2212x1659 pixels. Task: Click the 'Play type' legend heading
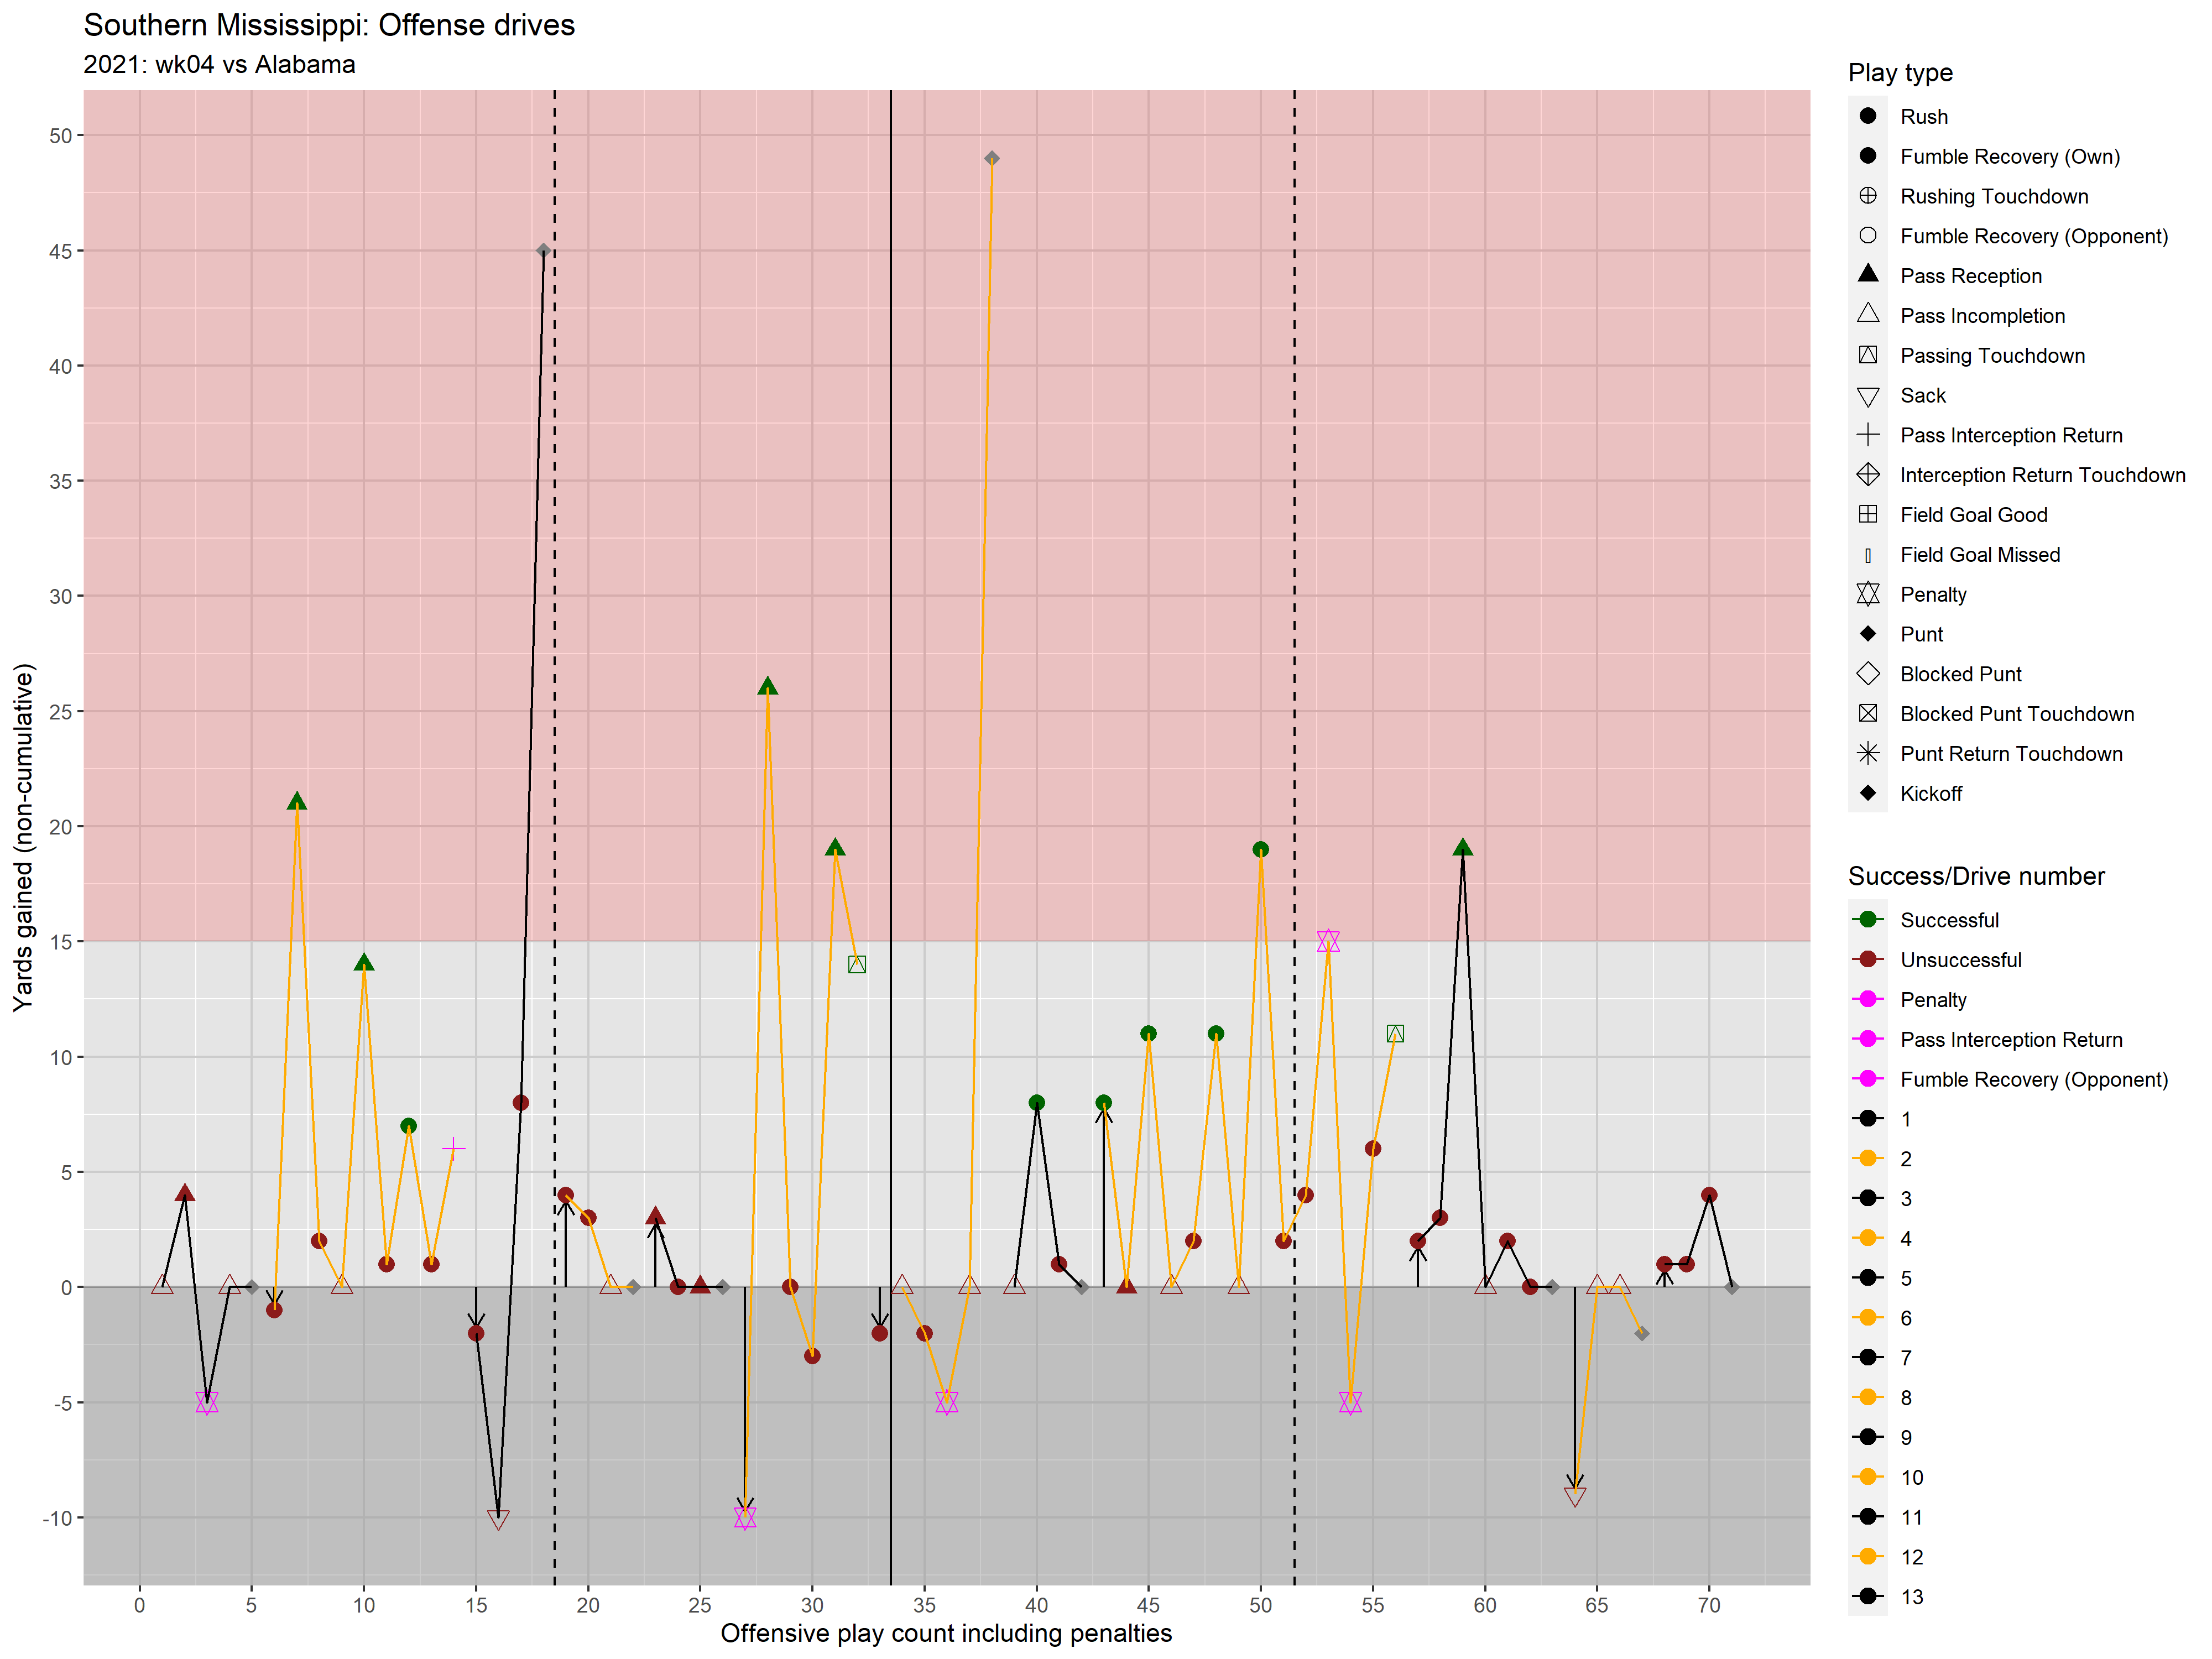click(x=1900, y=73)
